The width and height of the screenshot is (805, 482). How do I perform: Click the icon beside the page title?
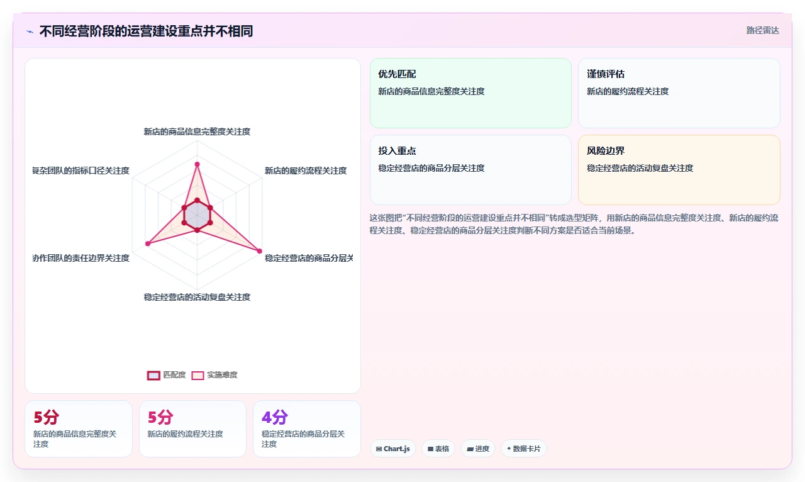tap(30, 31)
